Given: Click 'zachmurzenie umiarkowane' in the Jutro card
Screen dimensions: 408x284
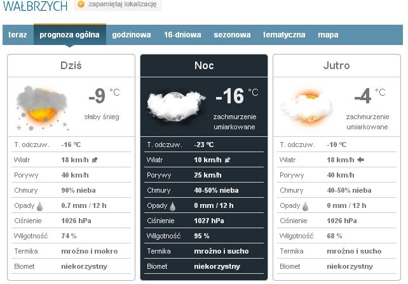Looking at the screenshot, I should click(367, 122).
